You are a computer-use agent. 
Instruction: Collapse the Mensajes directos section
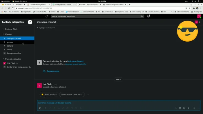pos(3,59)
